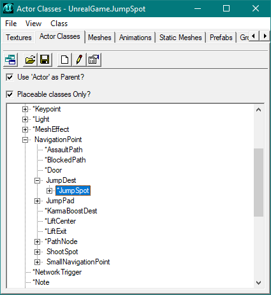This screenshot has height=295, width=271.
Task: Select the Door class
Action: [x=54, y=170]
